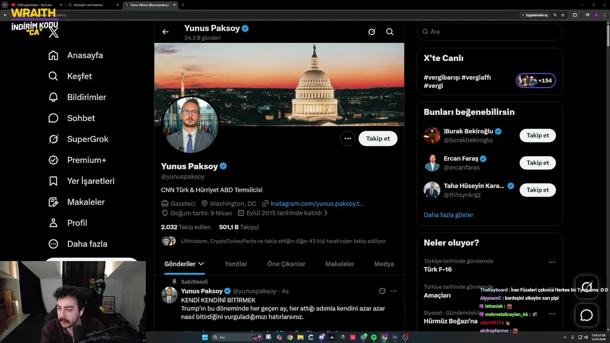Open the Amaçları trending topic
Viewport: 610px width, 343px height.
(437, 295)
